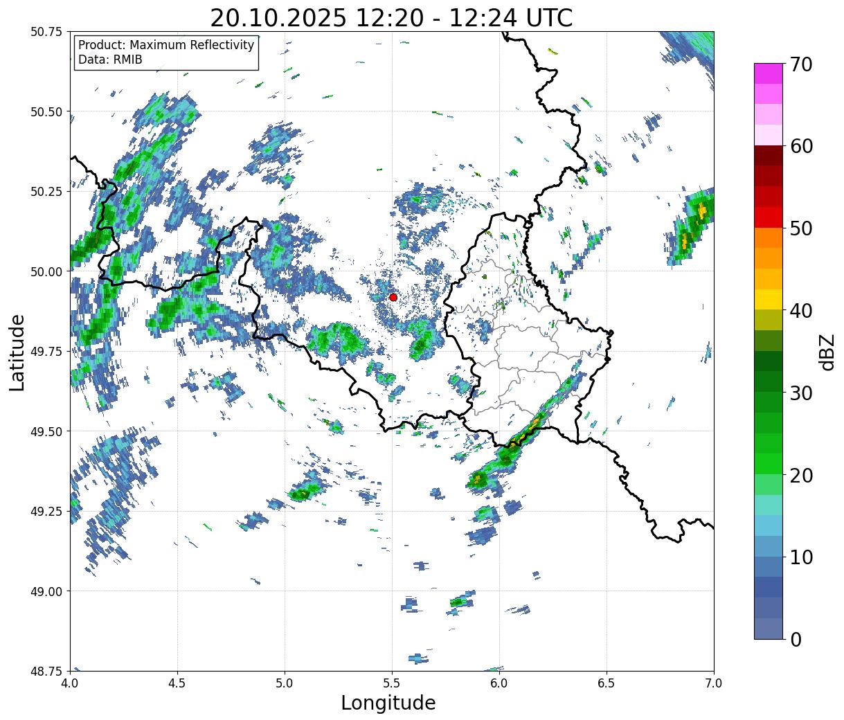Click latitude tick label 50.25

47,192
